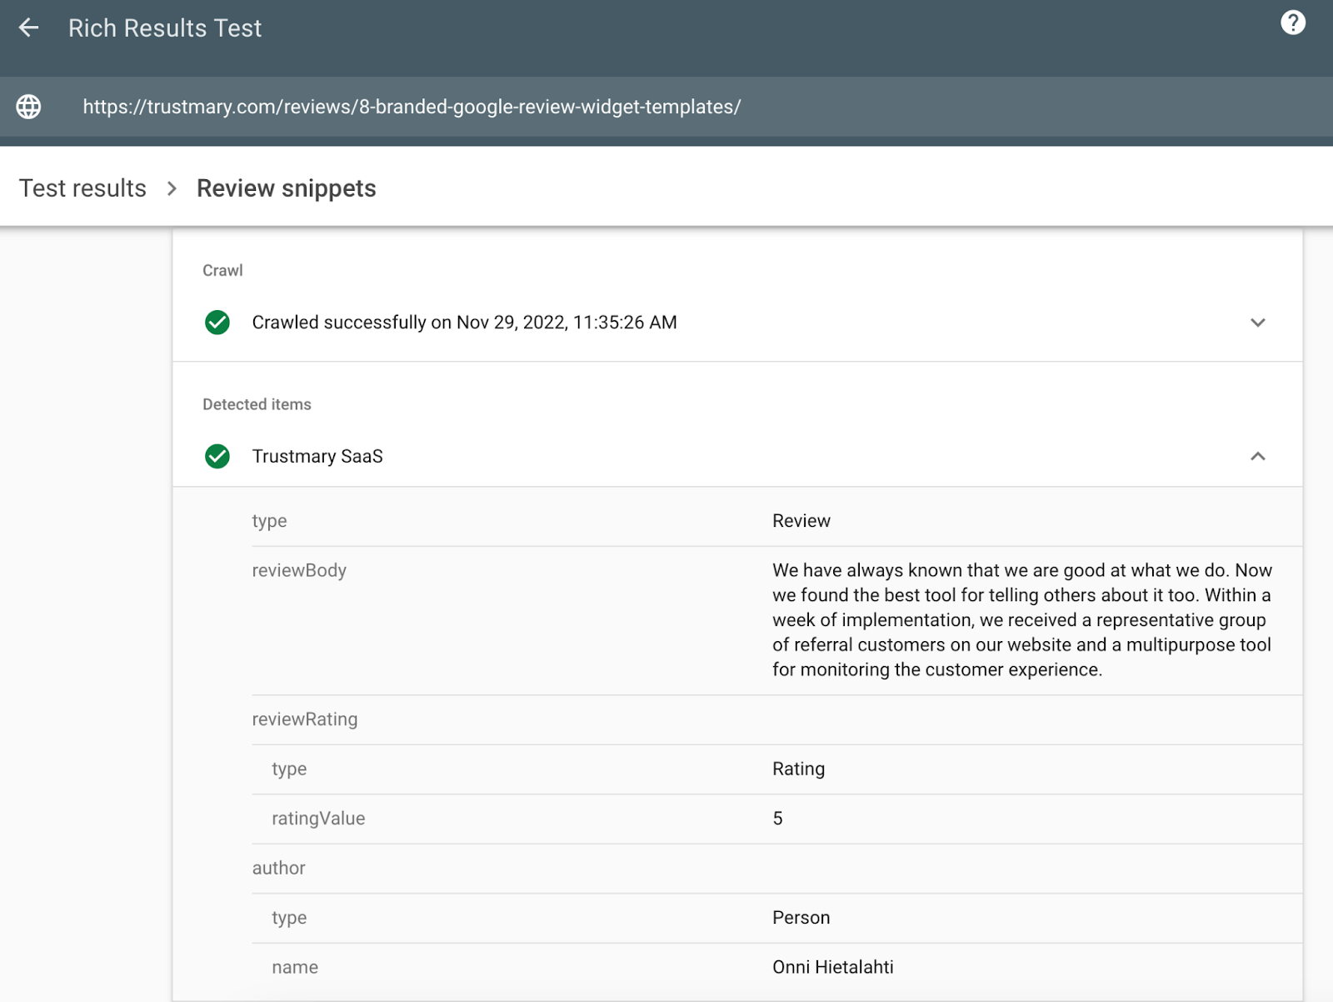
Task: Click the Detected items section label
Action: pos(257,404)
